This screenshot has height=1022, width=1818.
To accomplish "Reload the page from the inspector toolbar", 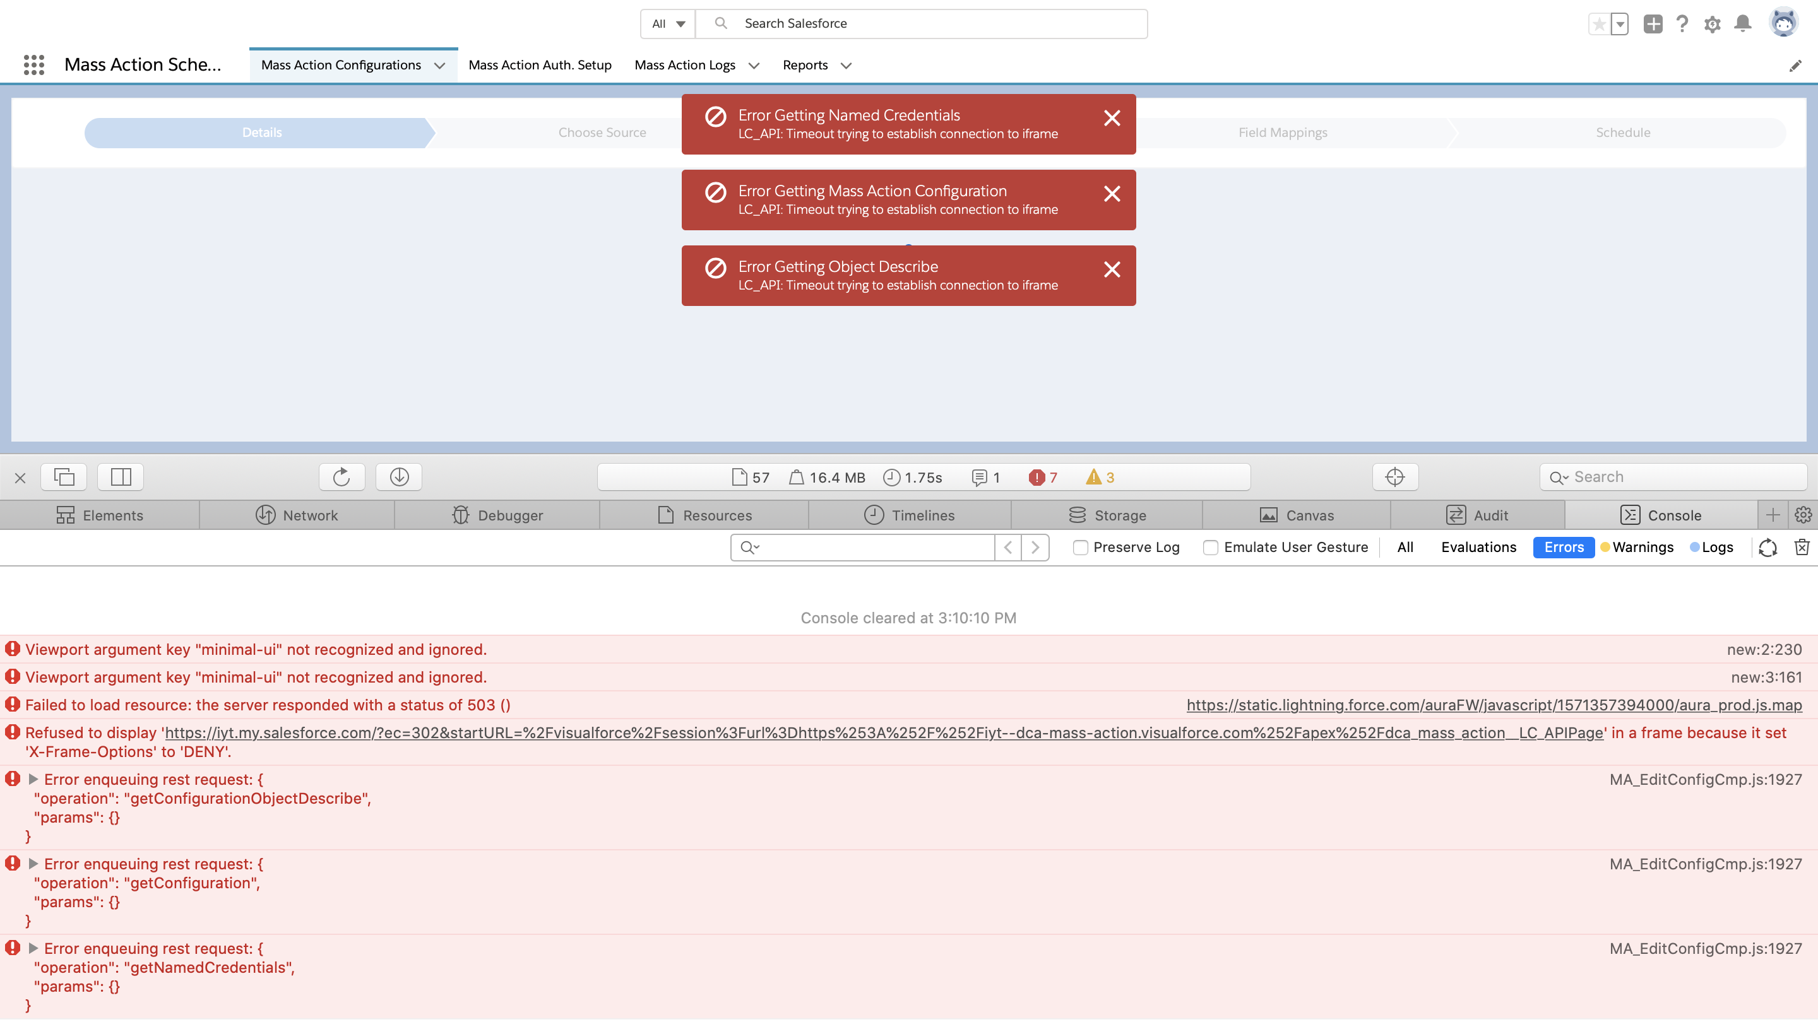I will click(x=342, y=477).
